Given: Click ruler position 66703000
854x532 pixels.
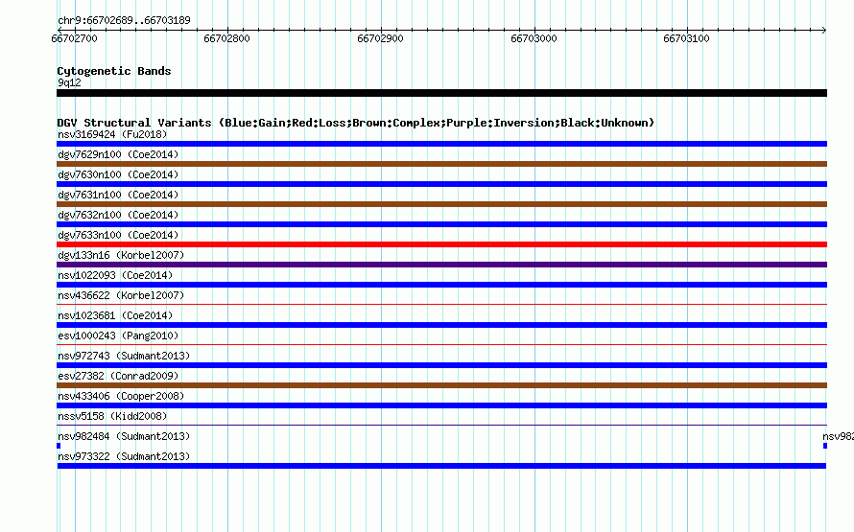Looking at the screenshot, I should pyautogui.click(x=534, y=38).
